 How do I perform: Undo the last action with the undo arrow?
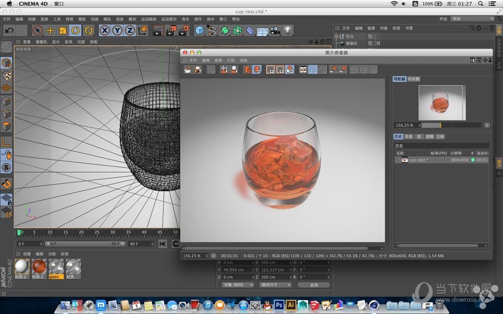tap(9, 31)
